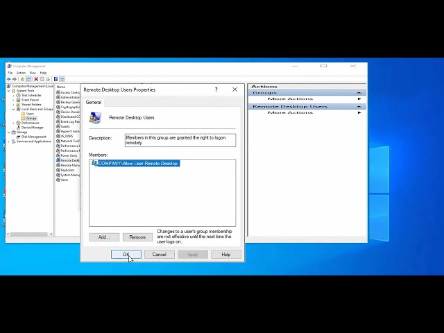Select the Task Scheduler clock icon in tree
Image resolution: width=444 pixels, height=333 pixels.
pyautogui.click(x=19, y=96)
